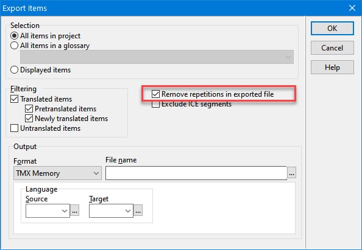Browse for output file with ellipsis button
Viewport: 362px width, 250px height.
(291, 173)
